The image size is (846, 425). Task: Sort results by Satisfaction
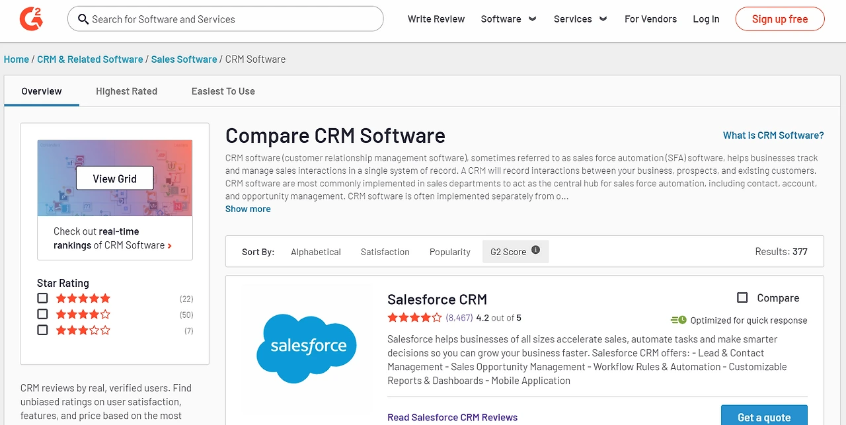pos(385,252)
